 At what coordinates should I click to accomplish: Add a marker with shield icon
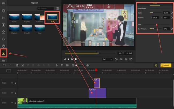[62, 65]
